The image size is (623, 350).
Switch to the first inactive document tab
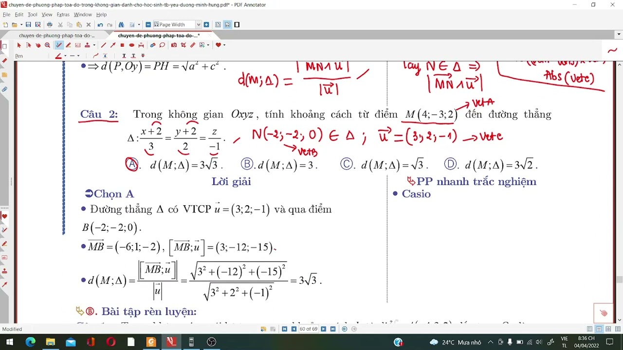tap(56, 35)
